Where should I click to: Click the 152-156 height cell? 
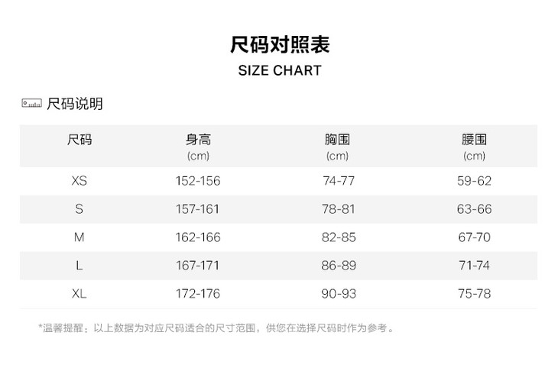click(198, 181)
